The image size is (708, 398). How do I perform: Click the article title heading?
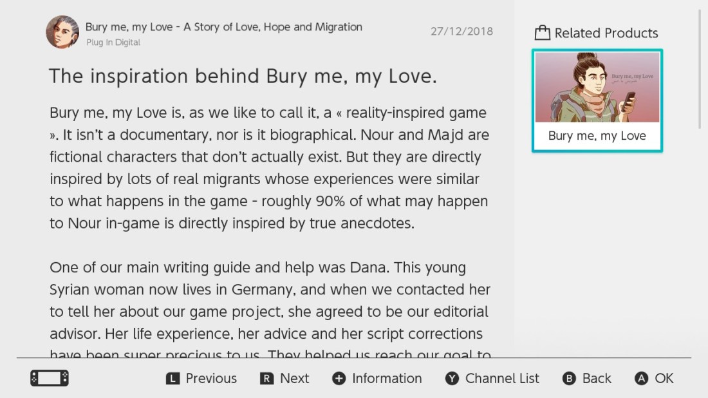click(243, 76)
